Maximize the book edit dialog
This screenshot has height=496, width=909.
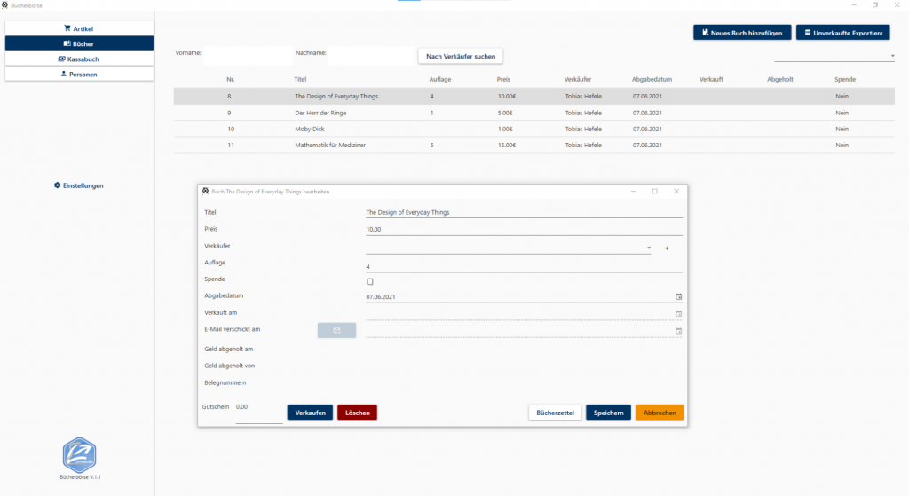[655, 191]
